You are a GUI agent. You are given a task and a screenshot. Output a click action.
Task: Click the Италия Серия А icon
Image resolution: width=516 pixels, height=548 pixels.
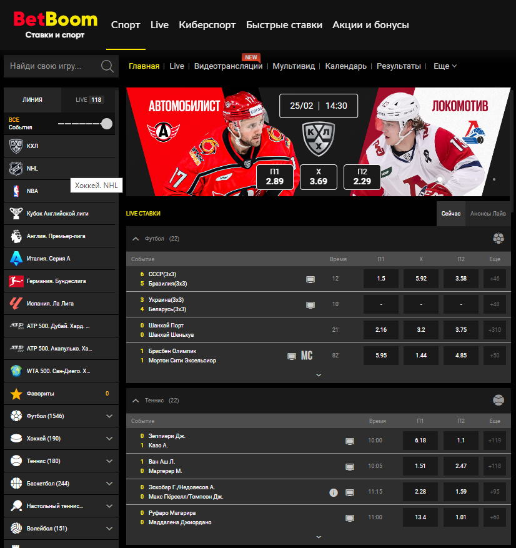point(16,258)
